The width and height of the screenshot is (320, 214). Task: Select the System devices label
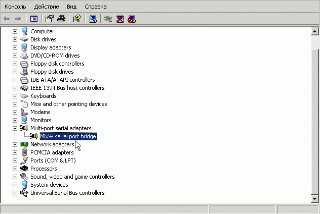49,185
